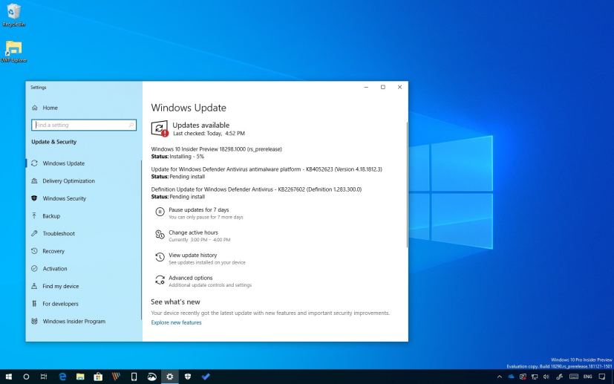
Task: Click the ENG language indicator
Action: [x=588, y=377]
